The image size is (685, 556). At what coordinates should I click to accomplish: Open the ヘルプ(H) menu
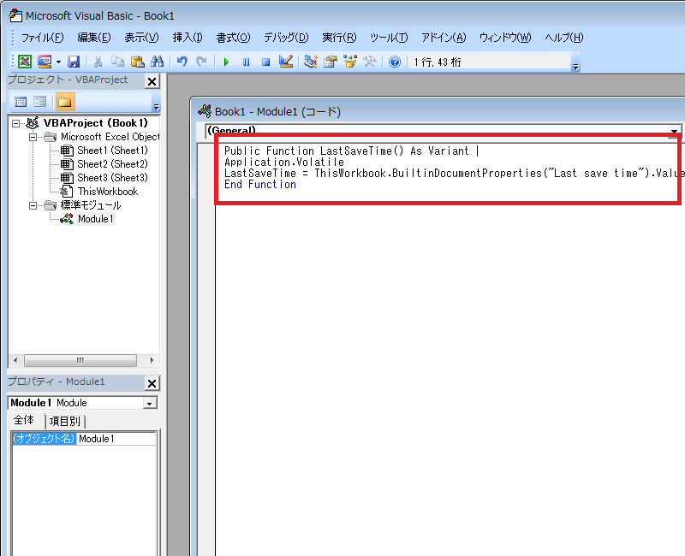[564, 38]
